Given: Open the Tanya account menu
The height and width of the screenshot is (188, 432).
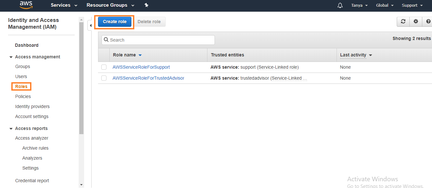Looking at the screenshot, I should (359, 5).
